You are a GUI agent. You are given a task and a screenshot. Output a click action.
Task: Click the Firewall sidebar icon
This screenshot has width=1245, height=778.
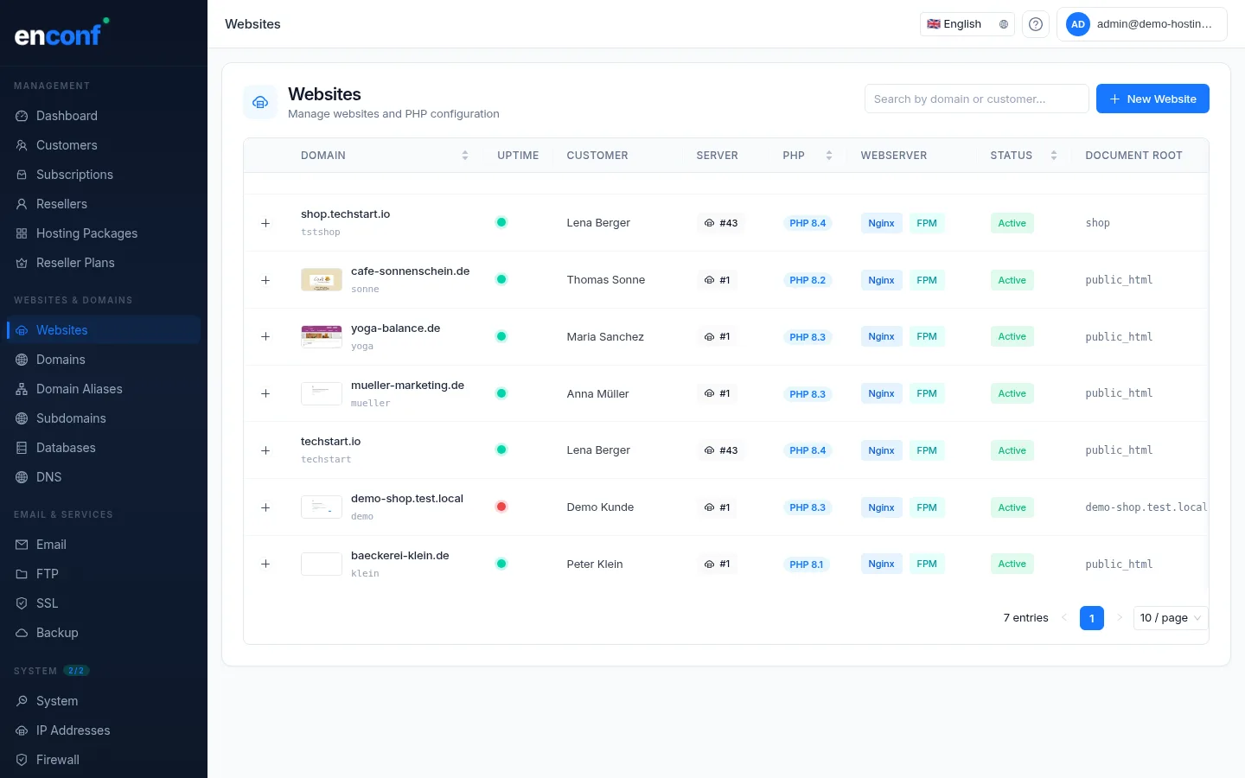point(22,760)
